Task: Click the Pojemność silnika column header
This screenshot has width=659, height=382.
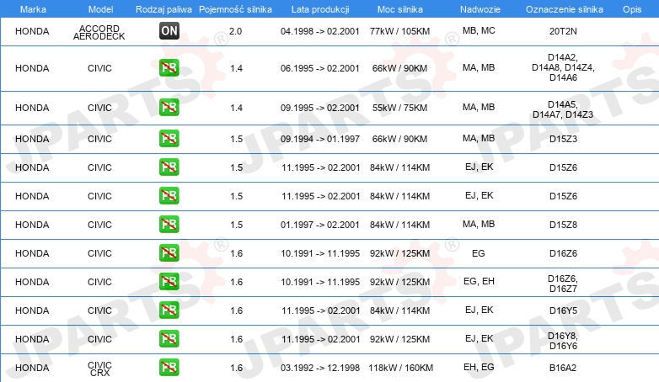Action: point(235,9)
